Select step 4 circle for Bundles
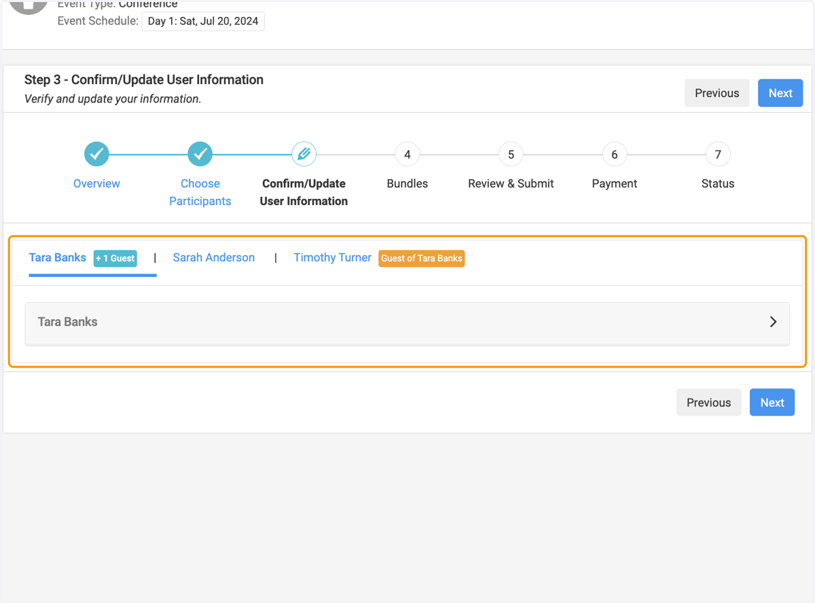 pos(407,154)
